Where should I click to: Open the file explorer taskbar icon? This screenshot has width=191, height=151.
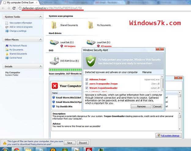tap(28, 149)
